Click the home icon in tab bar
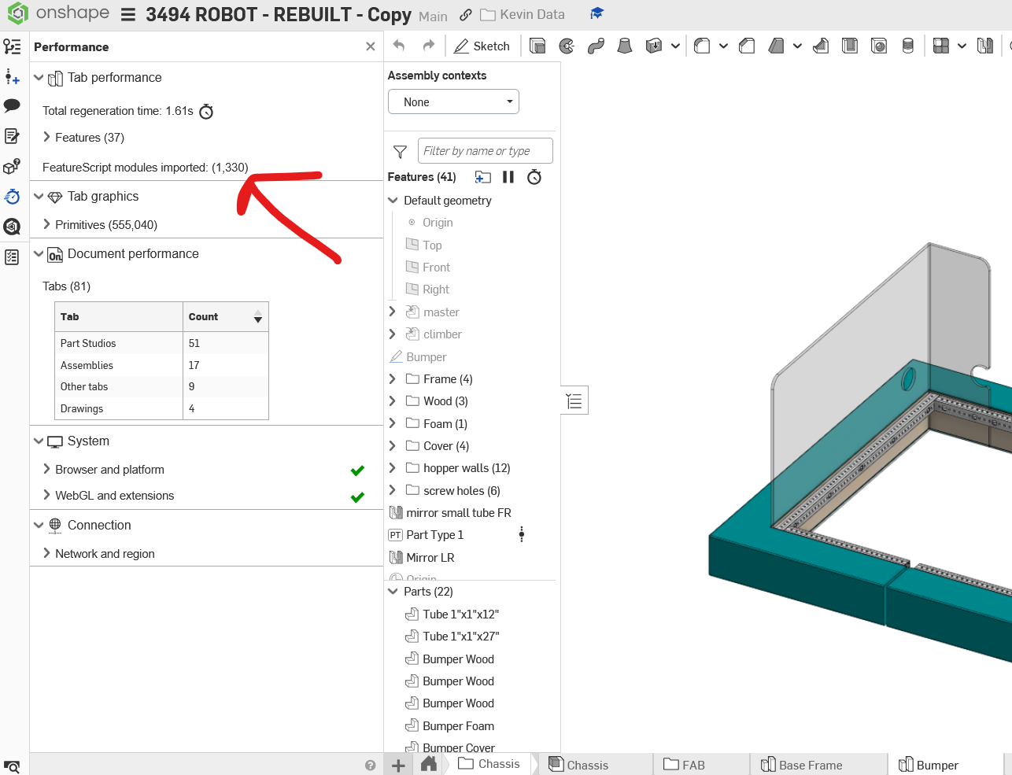The image size is (1012, 775). [x=429, y=764]
